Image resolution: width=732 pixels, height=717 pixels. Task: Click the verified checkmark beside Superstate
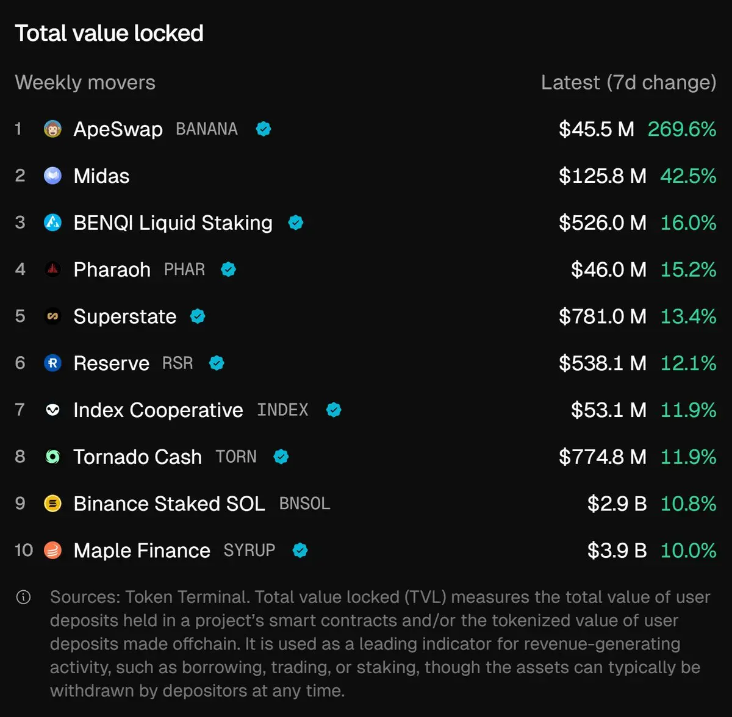198,316
